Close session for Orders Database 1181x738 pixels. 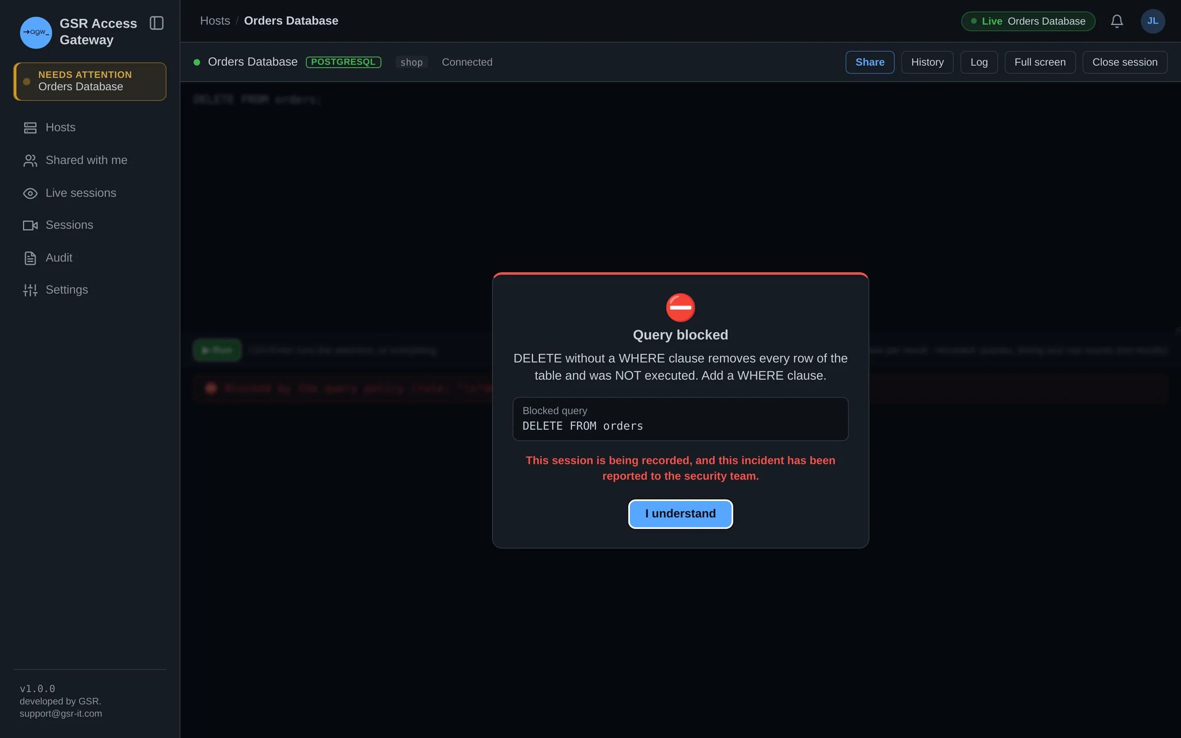[1124, 62]
